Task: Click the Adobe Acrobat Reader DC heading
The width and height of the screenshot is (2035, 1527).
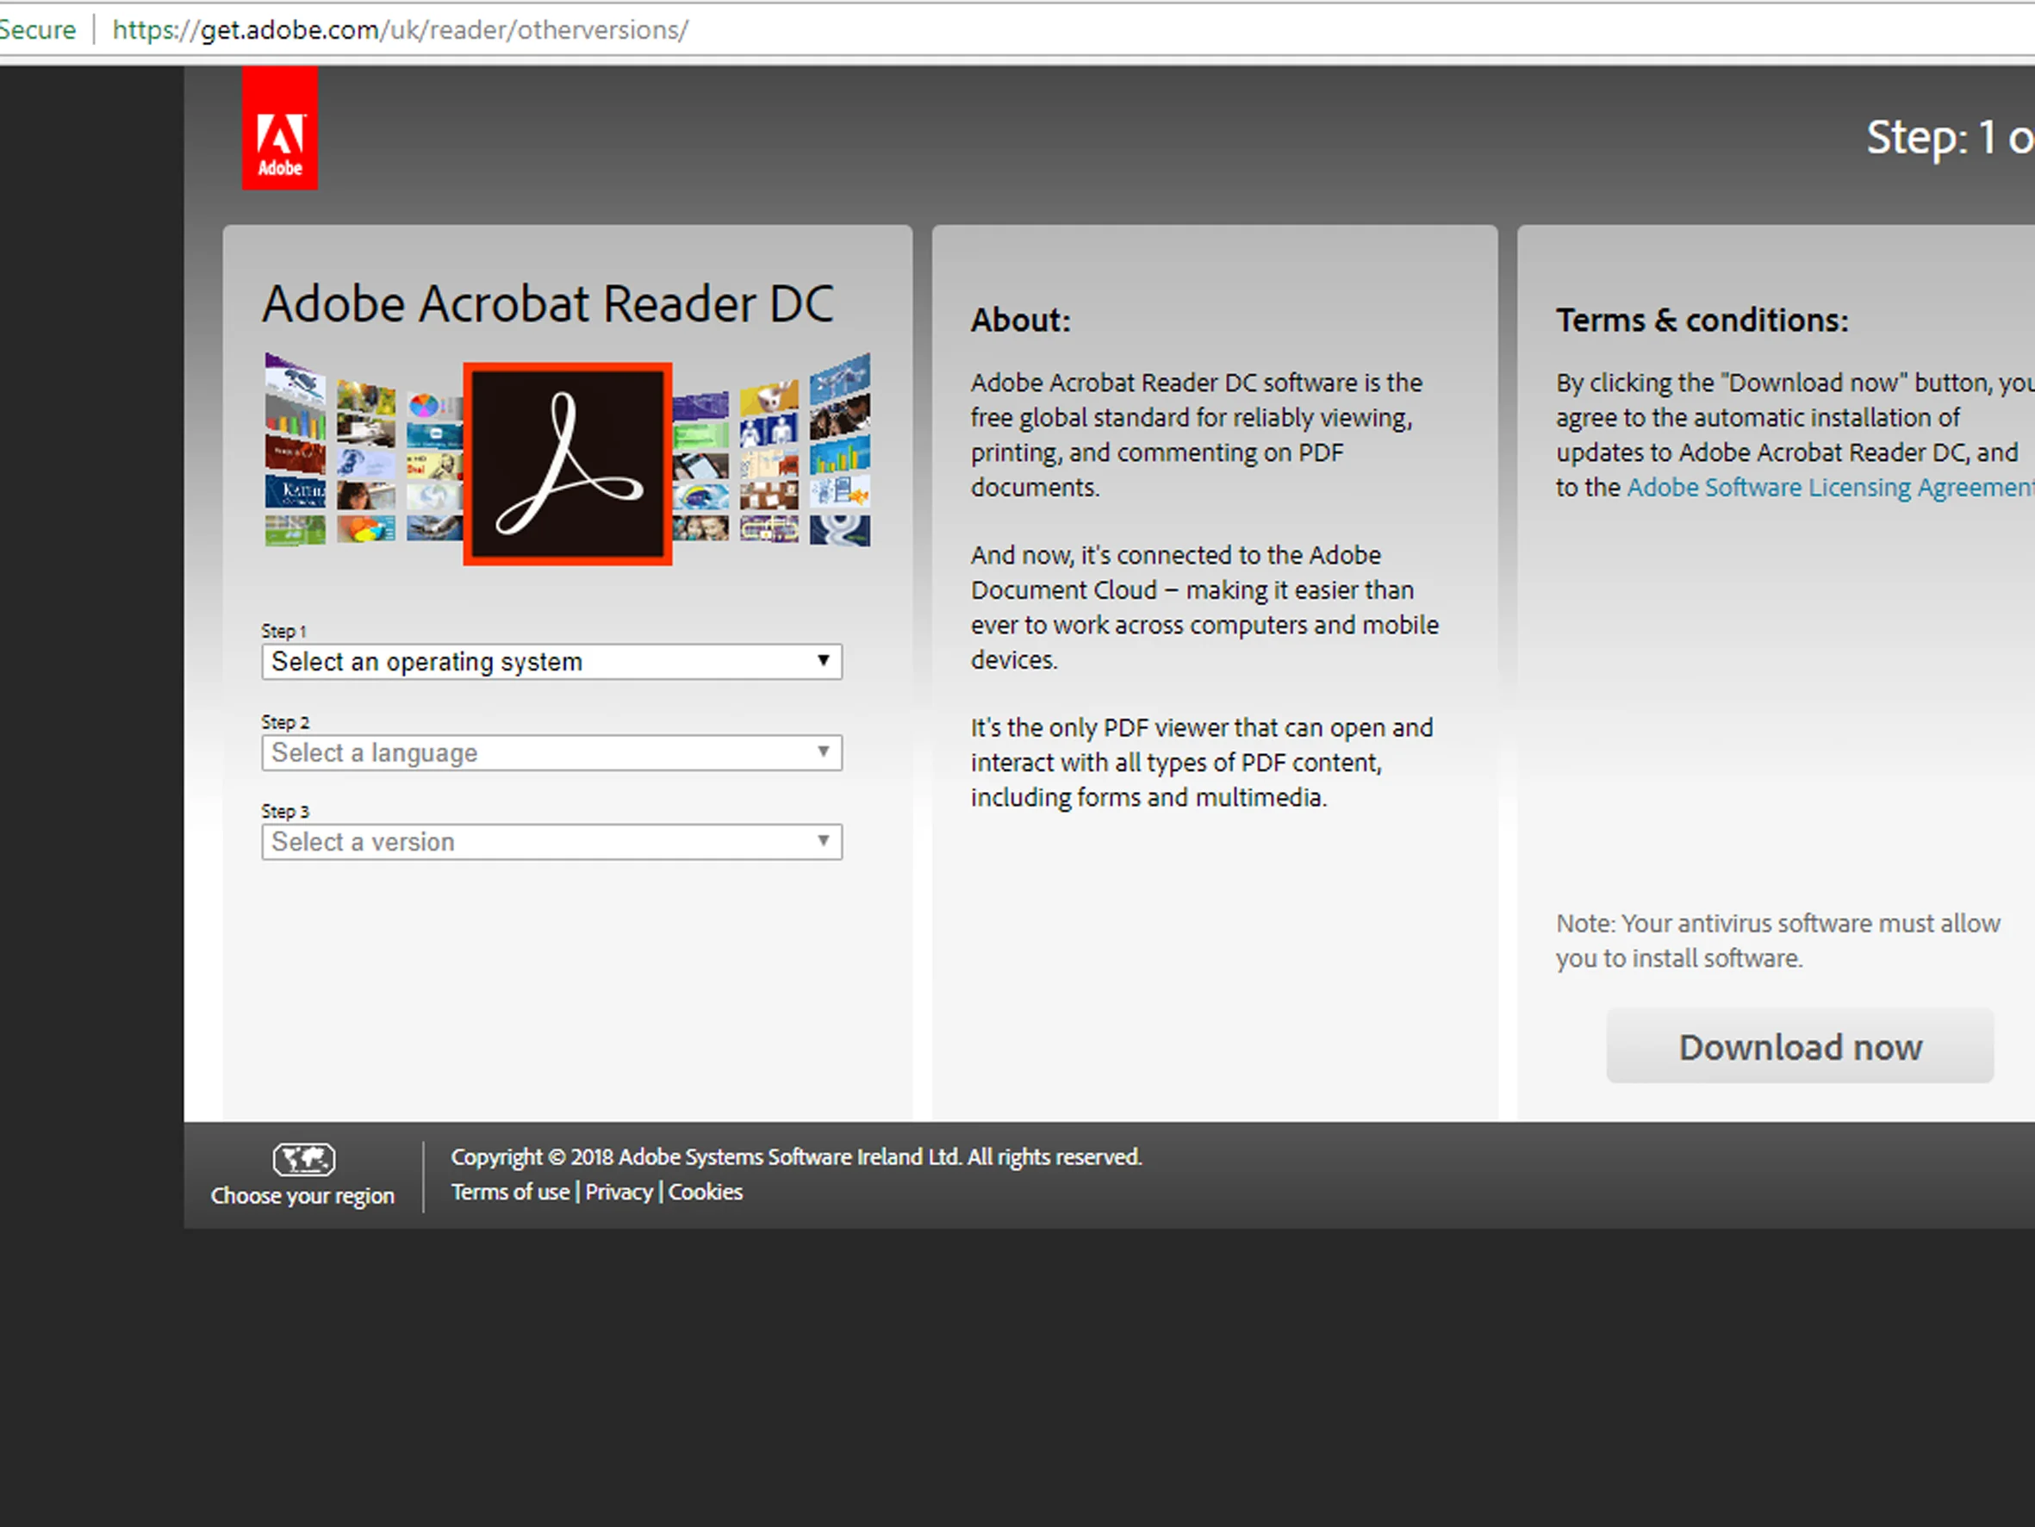Action: pyautogui.click(x=548, y=303)
